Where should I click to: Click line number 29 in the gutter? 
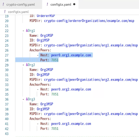tap(7, 65)
